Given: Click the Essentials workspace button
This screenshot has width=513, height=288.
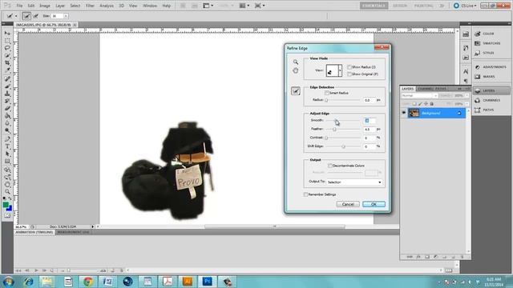Looking at the screenshot, I should point(374,6).
